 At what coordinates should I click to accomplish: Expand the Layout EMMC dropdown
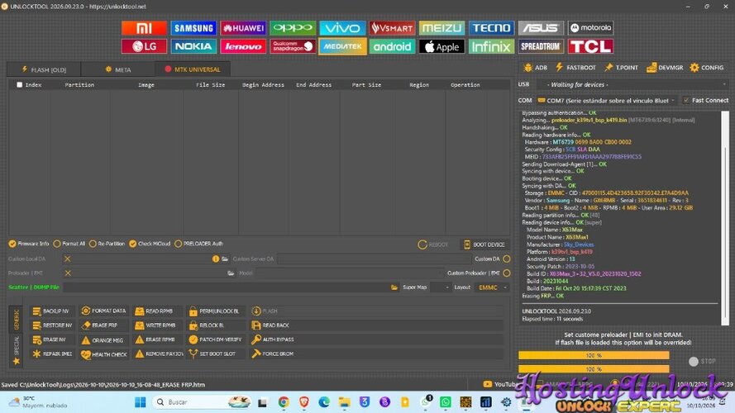pos(492,287)
